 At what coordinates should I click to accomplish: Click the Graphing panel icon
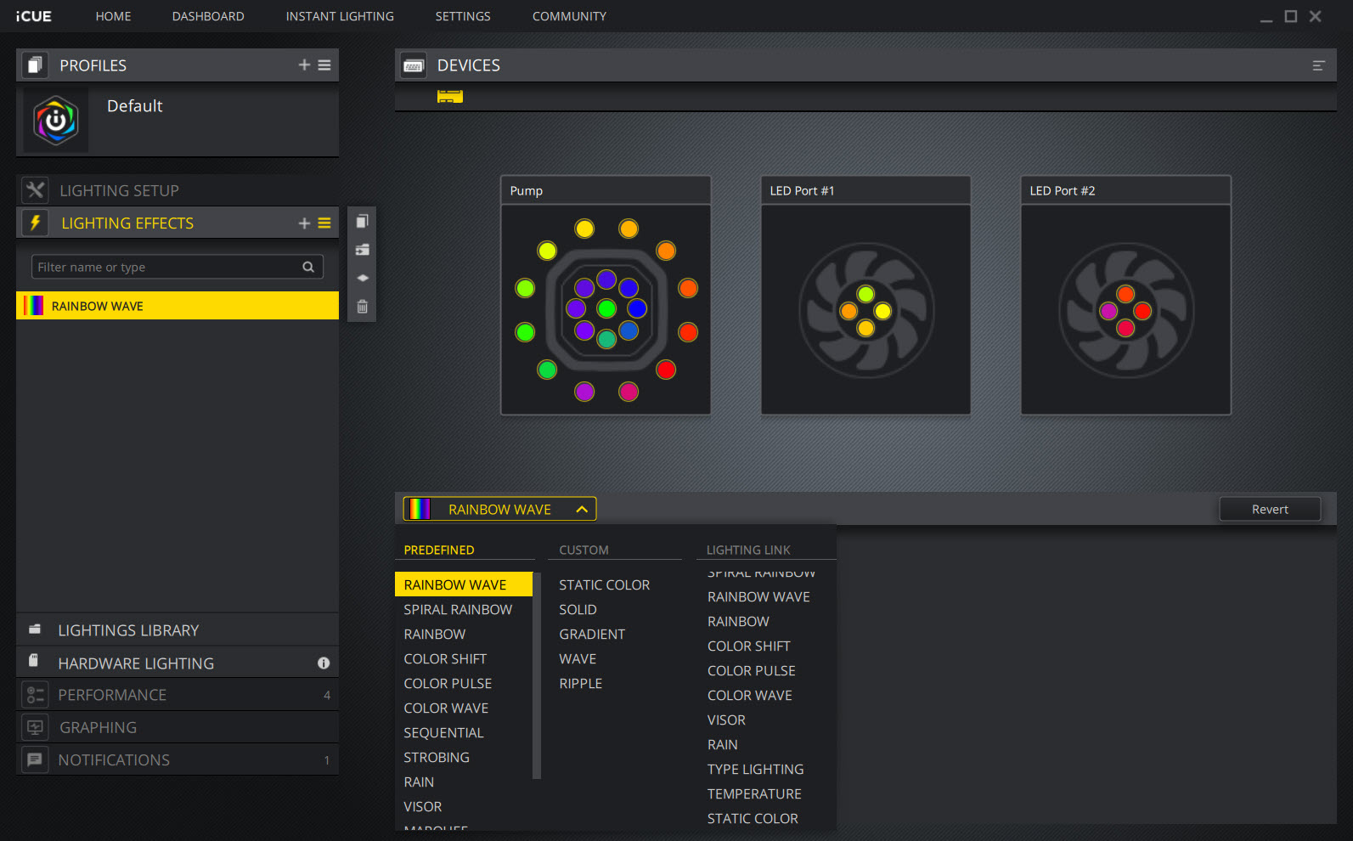click(x=35, y=727)
